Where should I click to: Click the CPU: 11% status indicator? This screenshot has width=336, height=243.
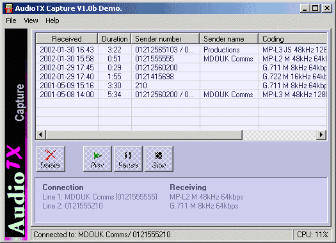point(312,235)
